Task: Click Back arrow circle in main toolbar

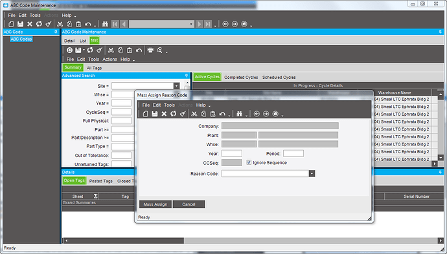Action: pos(225,24)
